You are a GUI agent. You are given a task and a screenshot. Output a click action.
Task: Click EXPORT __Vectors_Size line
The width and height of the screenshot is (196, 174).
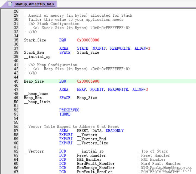click(x=84, y=143)
